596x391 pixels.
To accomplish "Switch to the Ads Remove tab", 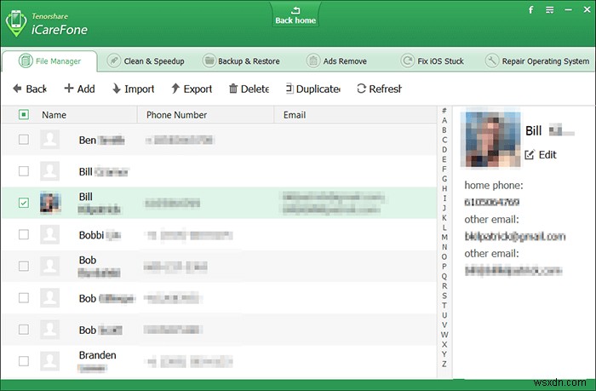I will pos(337,60).
